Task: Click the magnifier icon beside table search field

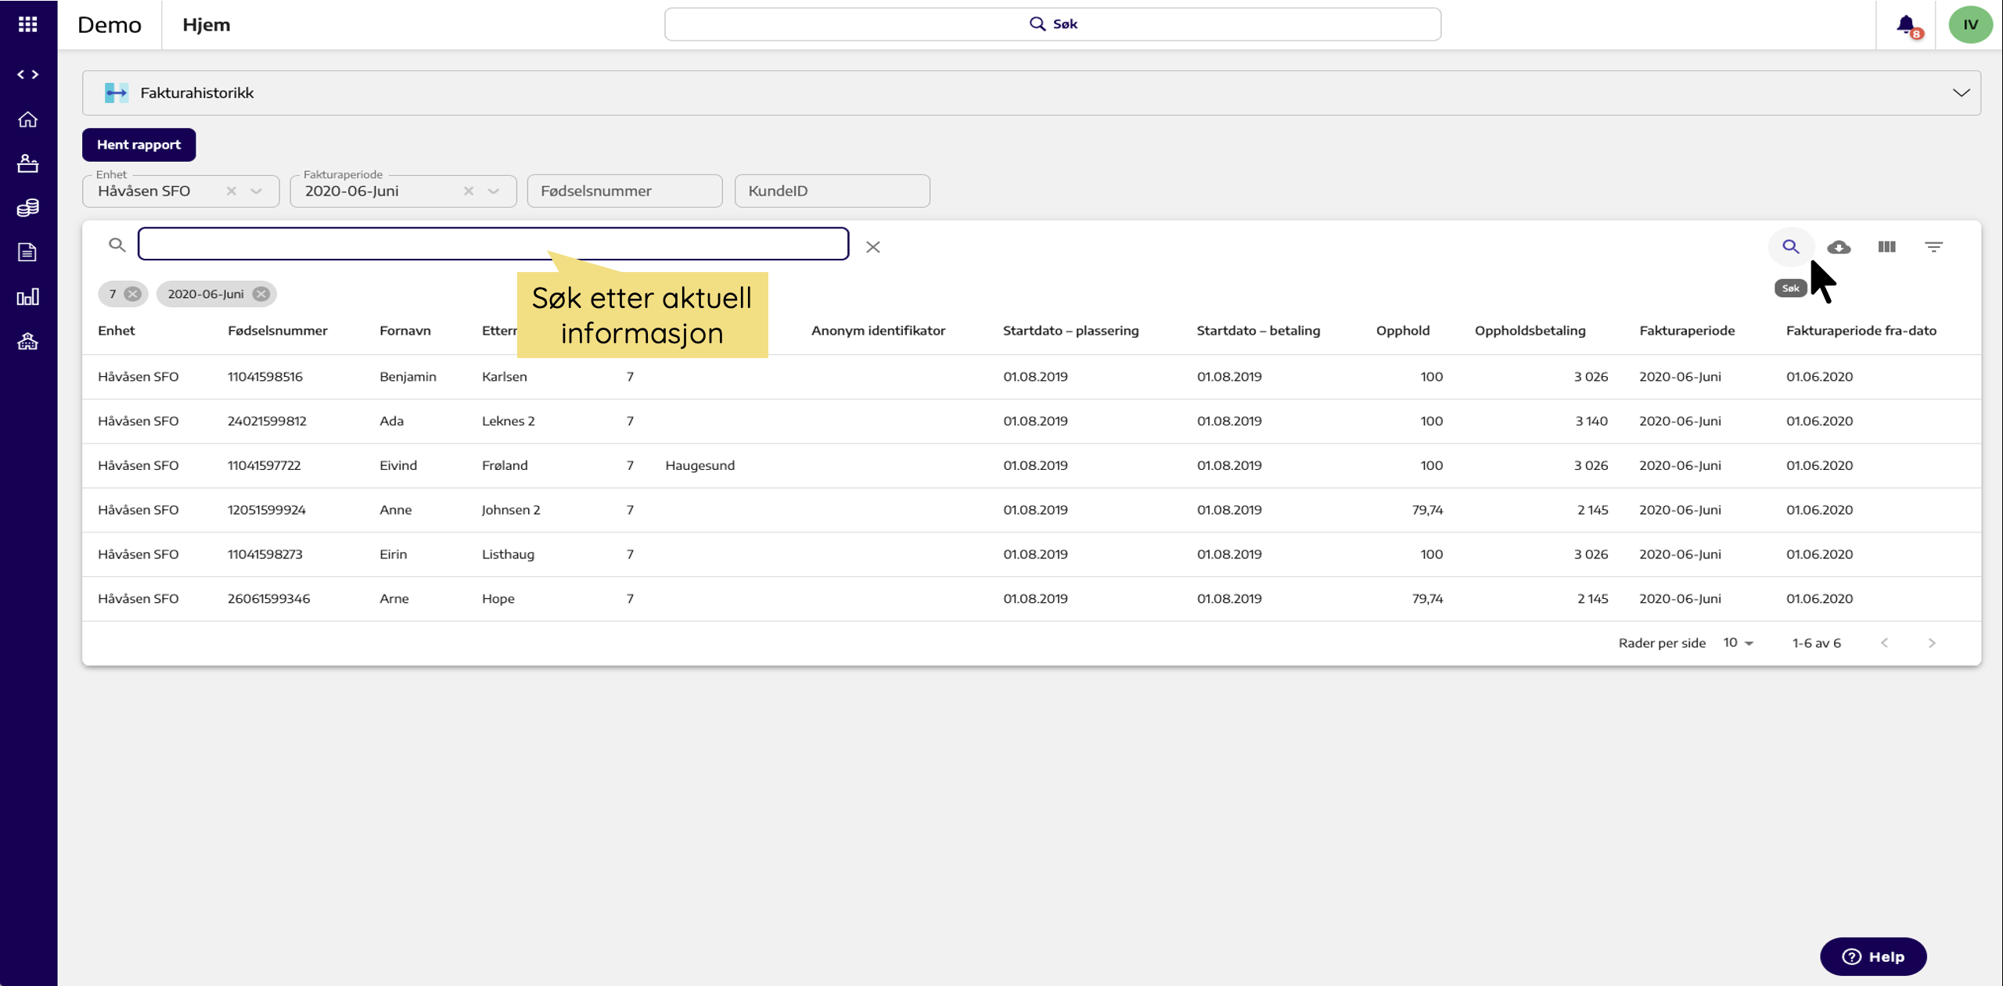Action: point(117,246)
